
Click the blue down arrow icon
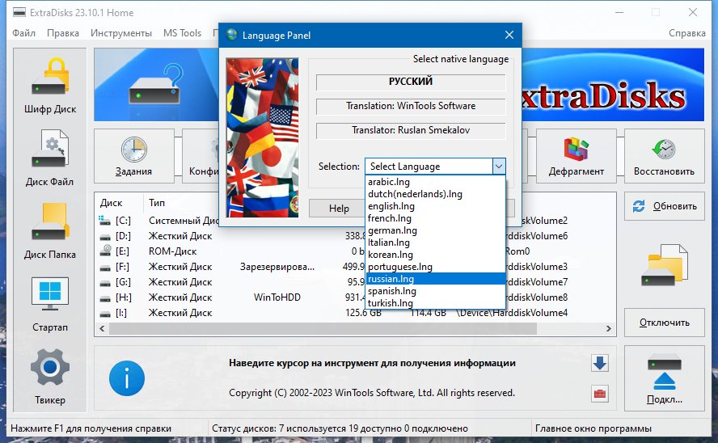point(599,363)
